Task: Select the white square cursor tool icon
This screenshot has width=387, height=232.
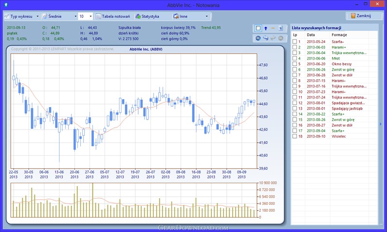Action: (258, 29)
